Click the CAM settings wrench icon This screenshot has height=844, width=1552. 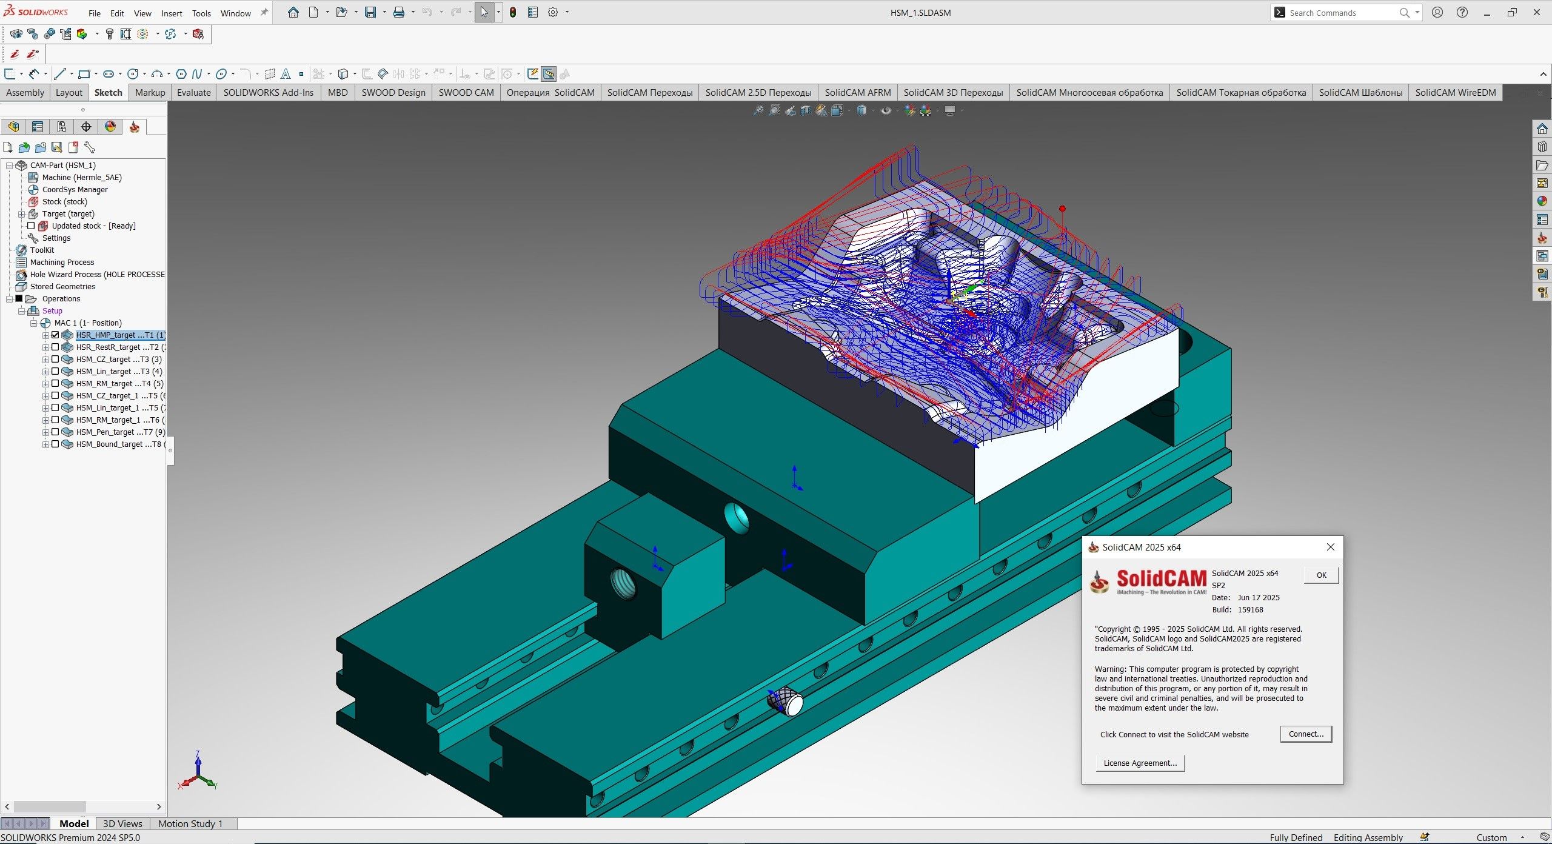coord(90,147)
